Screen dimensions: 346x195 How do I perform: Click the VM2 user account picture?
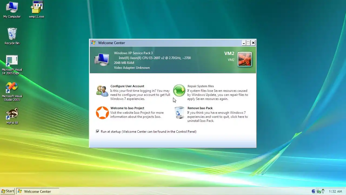coord(245,59)
